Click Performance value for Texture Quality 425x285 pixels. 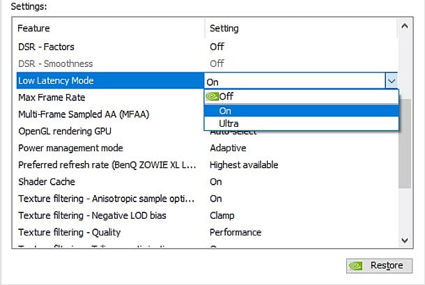[235, 233]
